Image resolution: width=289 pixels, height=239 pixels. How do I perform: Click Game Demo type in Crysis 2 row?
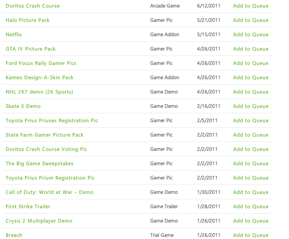pyautogui.click(x=164, y=221)
